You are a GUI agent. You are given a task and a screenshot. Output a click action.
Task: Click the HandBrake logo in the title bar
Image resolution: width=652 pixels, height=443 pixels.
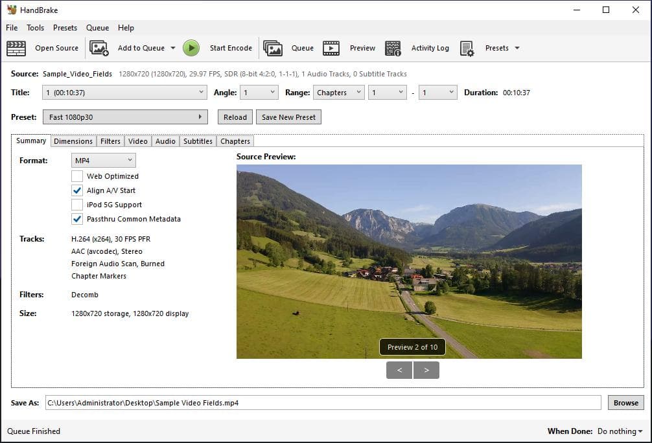pos(10,10)
